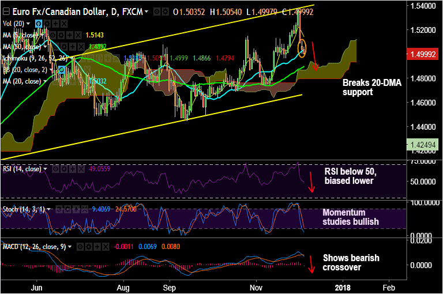Click the Sep label on time axis
Viewport: 443px width, 294px height.
pyautogui.click(x=169, y=288)
